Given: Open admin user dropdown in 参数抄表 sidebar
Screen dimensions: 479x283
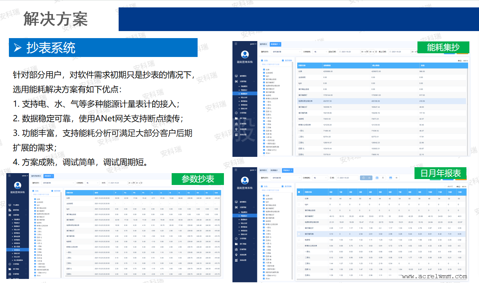Looking at the screenshot, I should [25, 176].
